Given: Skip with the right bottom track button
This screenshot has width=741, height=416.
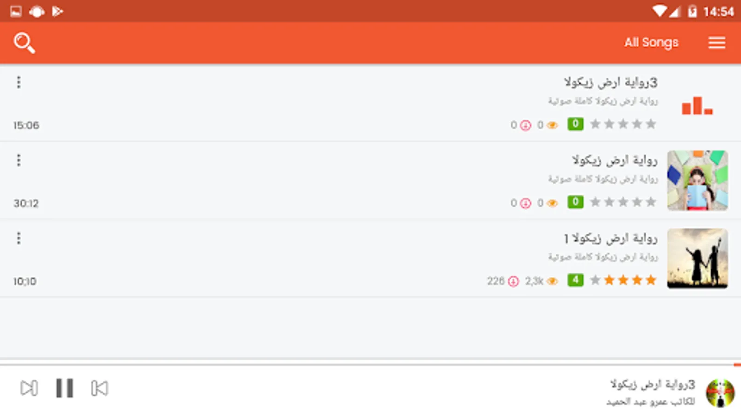Looking at the screenshot, I should click(100, 388).
